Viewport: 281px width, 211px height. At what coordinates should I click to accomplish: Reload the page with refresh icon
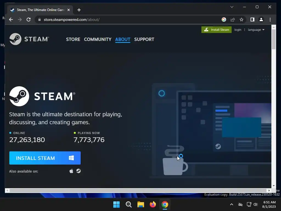point(29,20)
